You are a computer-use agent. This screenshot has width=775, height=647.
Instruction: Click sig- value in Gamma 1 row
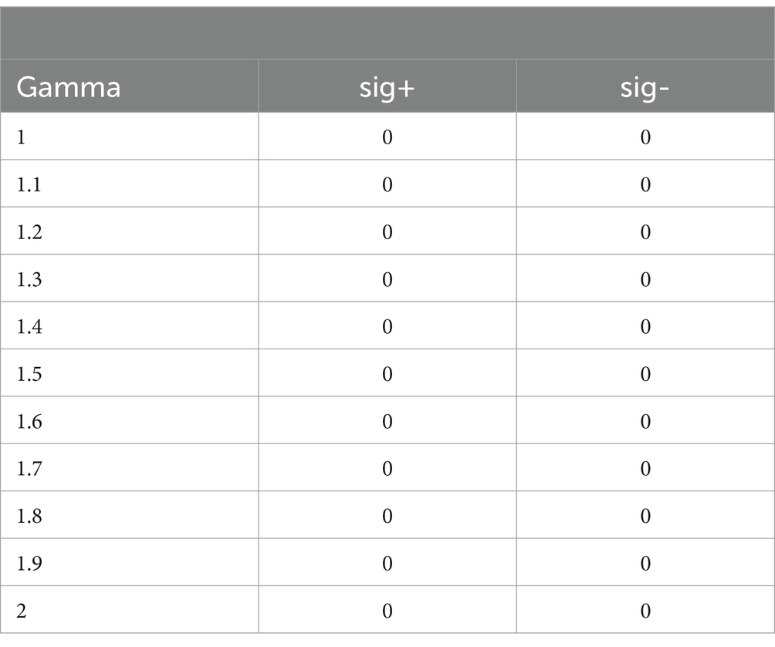coord(645,137)
